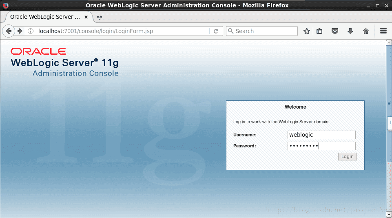392x218 pixels.
Task: Open the Firefox hamburger menu
Action: (x=383, y=31)
